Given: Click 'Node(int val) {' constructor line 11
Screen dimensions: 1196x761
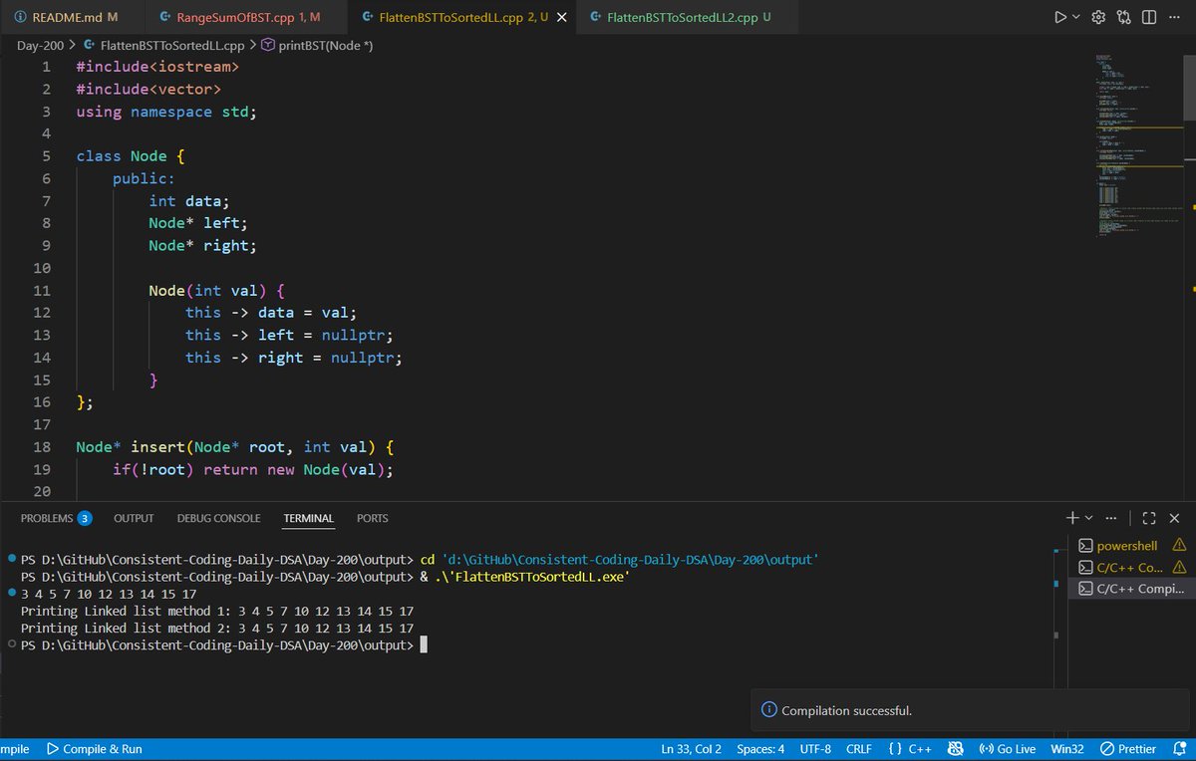Looking at the screenshot, I should click(217, 291).
